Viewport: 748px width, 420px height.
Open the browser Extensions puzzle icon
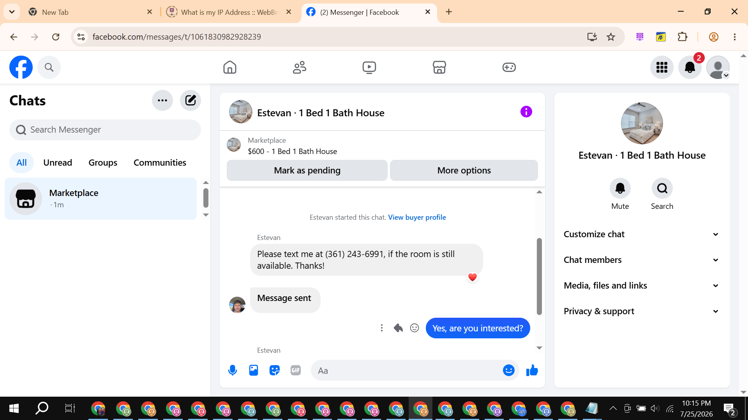[682, 37]
